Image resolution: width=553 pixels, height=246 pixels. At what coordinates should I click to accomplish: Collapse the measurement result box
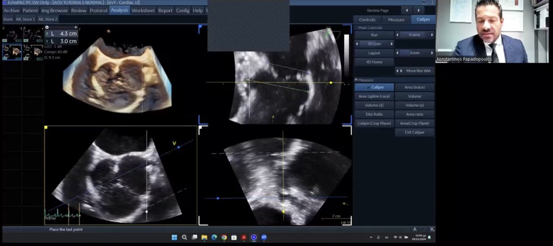(47, 27)
